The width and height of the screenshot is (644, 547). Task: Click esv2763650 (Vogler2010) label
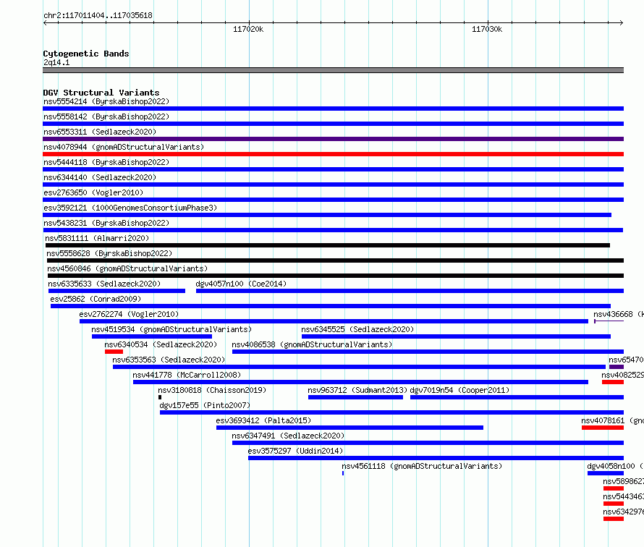[x=93, y=192]
